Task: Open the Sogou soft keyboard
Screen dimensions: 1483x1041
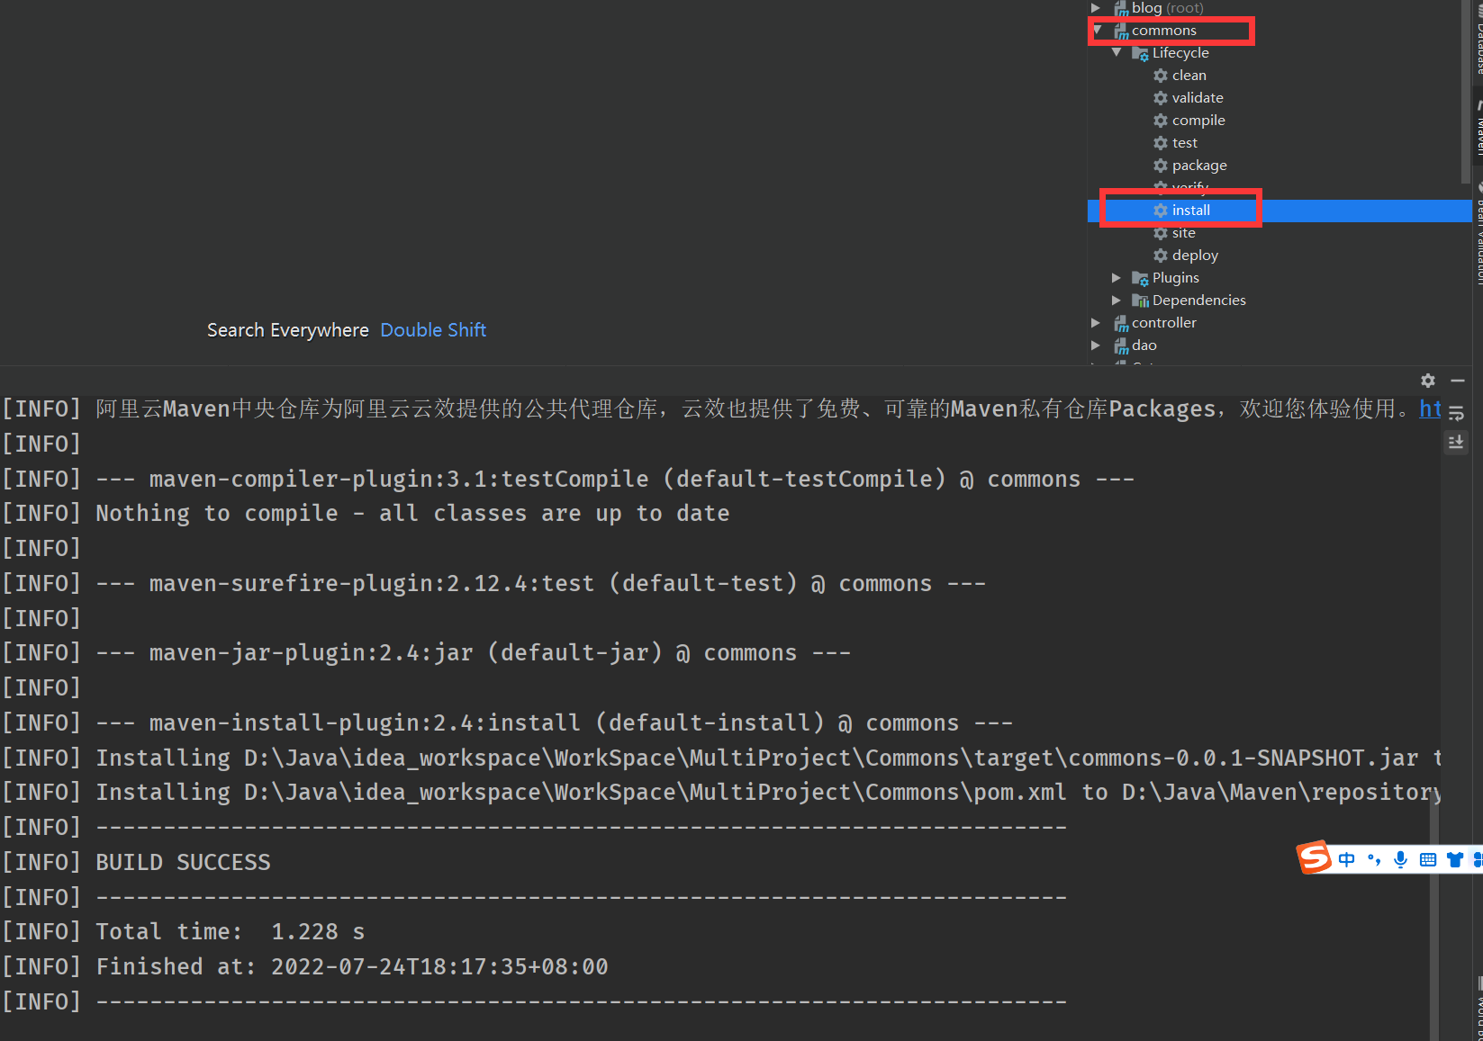Action: 1428,859
